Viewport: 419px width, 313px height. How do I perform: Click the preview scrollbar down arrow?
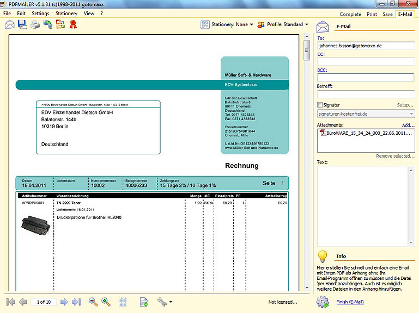coord(307,288)
